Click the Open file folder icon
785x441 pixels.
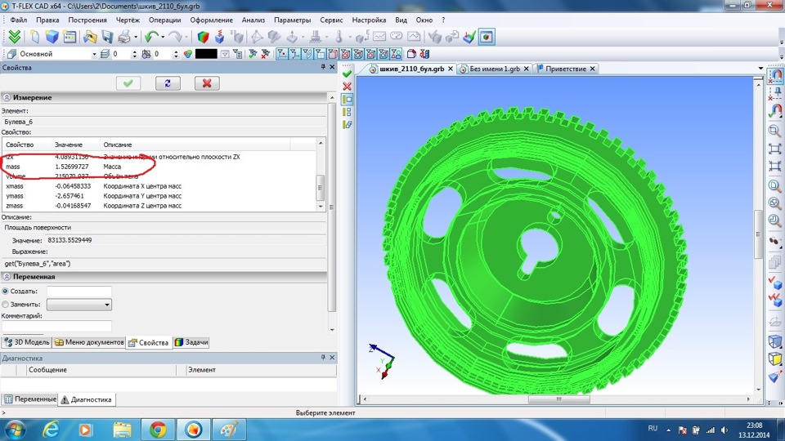coord(89,37)
